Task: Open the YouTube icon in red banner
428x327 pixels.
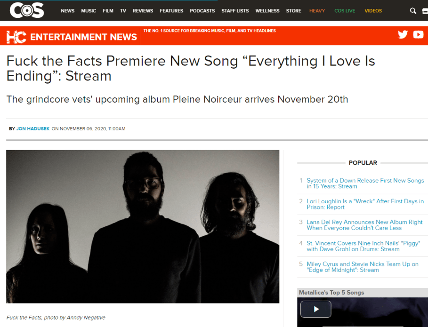Action: [418, 35]
